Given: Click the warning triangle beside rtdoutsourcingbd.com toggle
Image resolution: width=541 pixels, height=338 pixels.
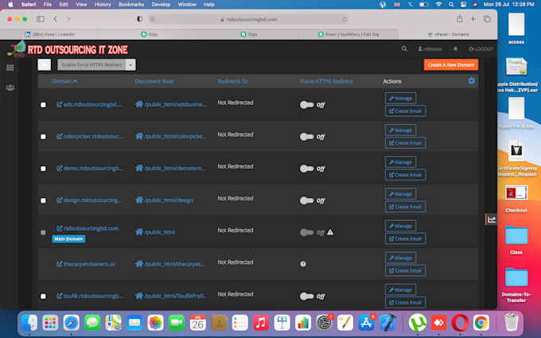Looking at the screenshot, I should point(330,232).
